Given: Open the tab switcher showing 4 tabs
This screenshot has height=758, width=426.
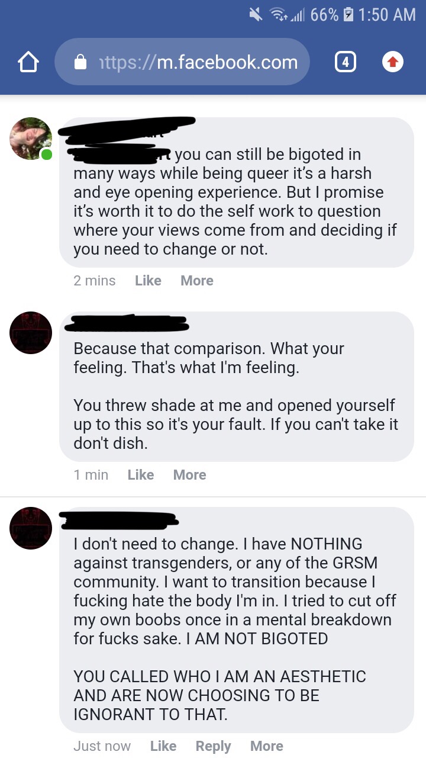Looking at the screenshot, I should (346, 62).
